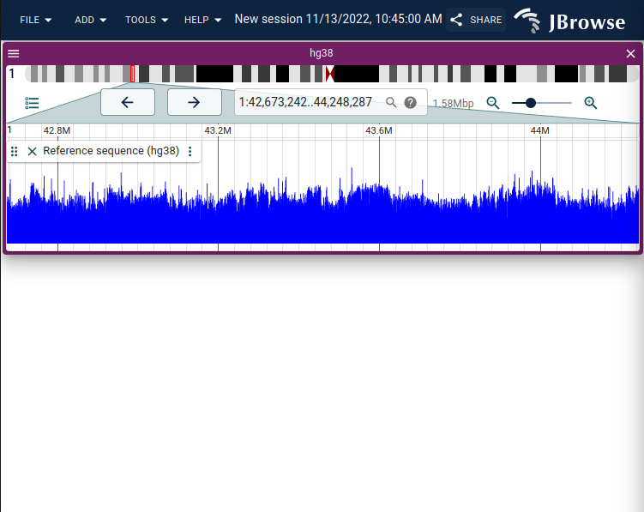Image resolution: width=644 pixels, height=512 pixels.
Task: Click the 1.58Mbp region size label
Action: click(453, 104)
